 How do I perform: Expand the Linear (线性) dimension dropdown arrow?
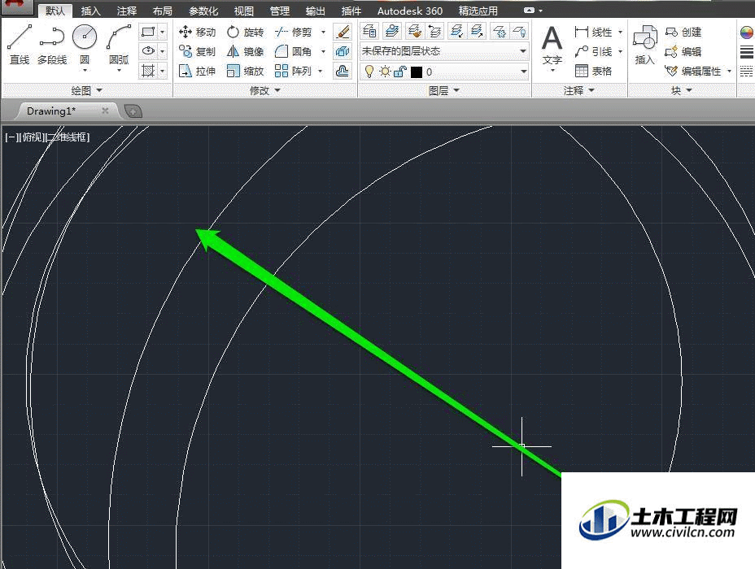tap(620, 33)
